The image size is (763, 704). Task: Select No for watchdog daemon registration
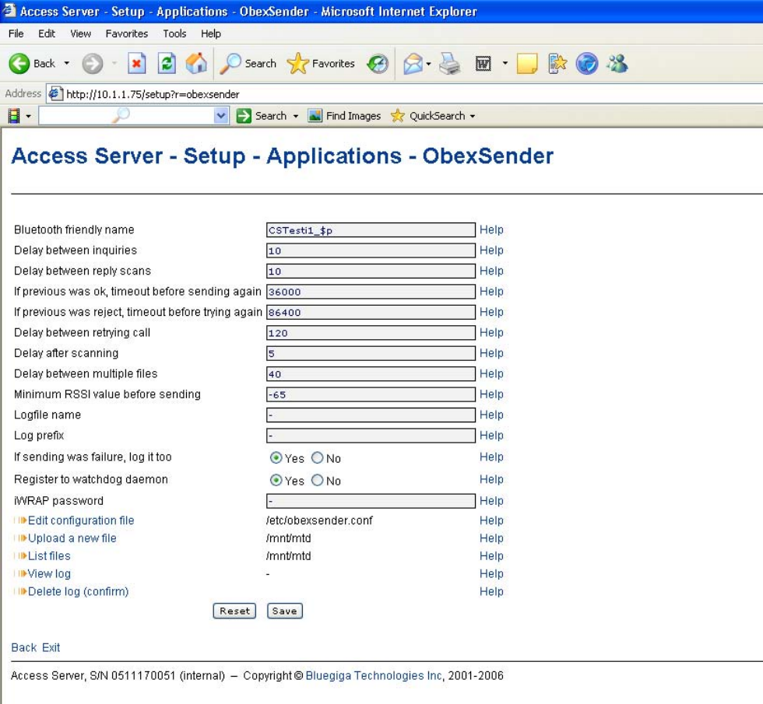coord(318,481)
